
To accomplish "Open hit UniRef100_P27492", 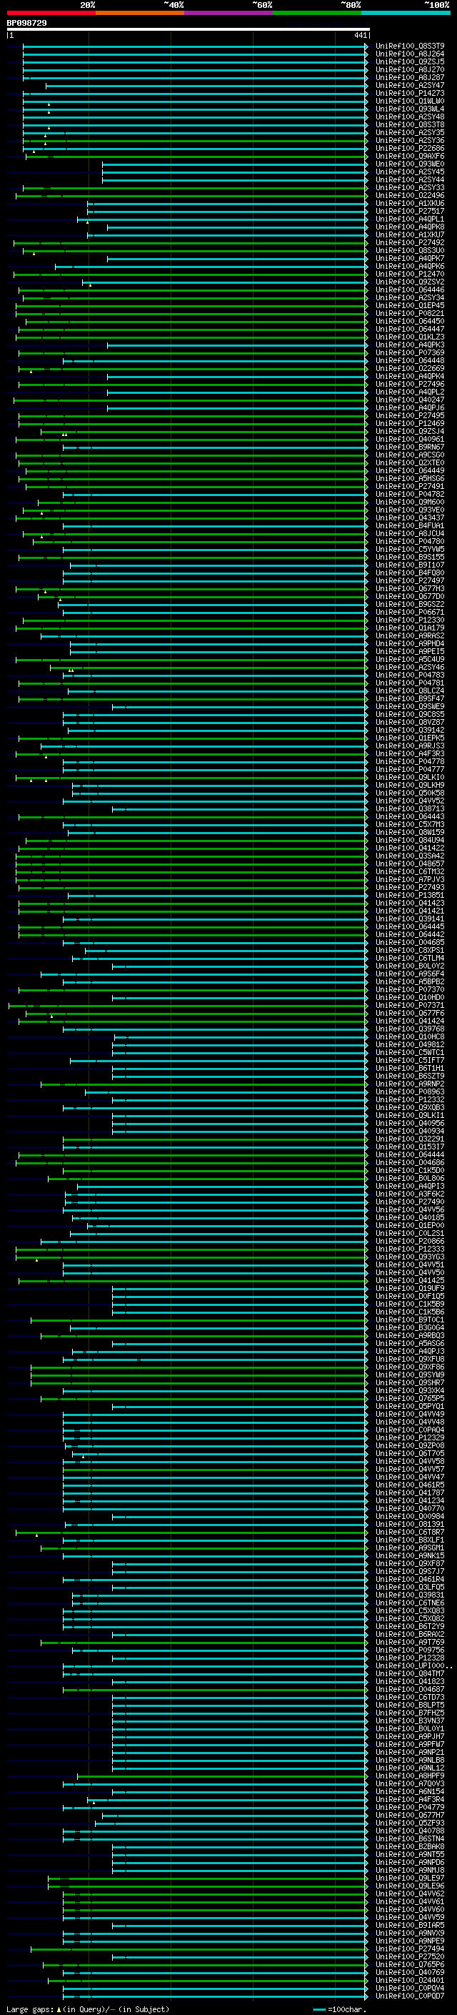I will coord(410,242).
